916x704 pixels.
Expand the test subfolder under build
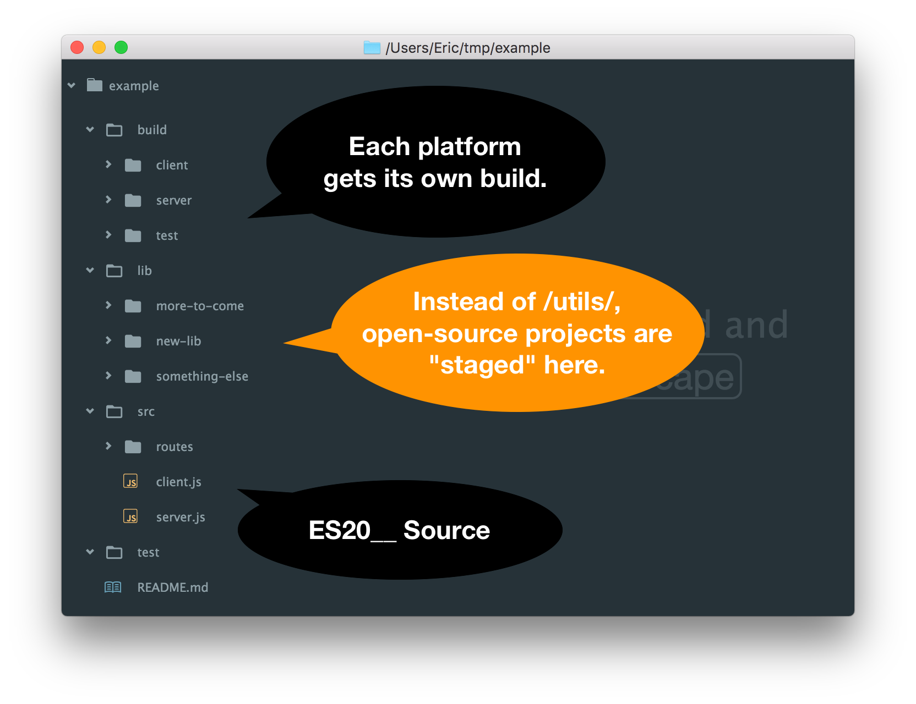click(x=108, y=235)
